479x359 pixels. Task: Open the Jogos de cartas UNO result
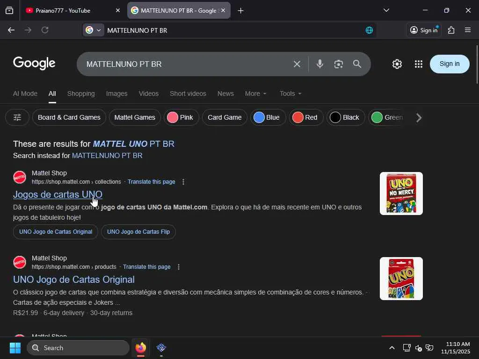58,194
